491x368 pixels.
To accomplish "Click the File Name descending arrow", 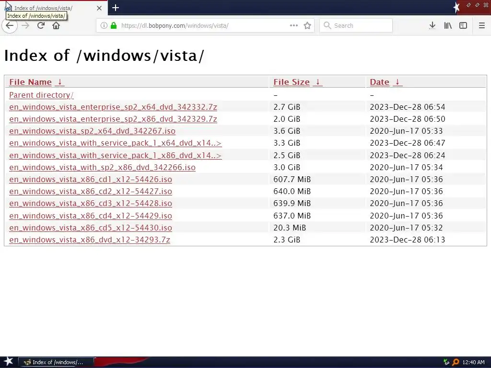I will point(59,82).
